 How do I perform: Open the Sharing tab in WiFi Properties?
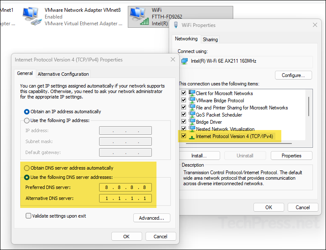pyautogui.click(x=210, y=40)
